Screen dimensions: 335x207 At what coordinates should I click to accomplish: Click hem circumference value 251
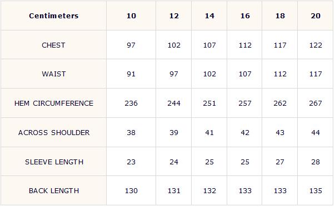pyautogui.click(x=209, y=103)
